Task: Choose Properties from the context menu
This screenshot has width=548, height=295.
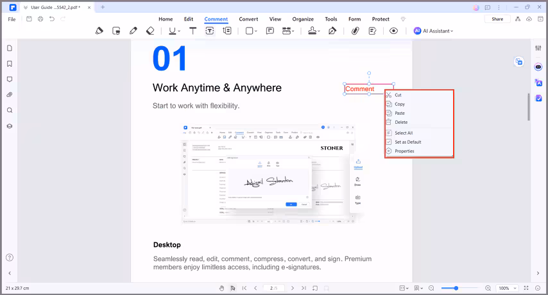Action: pyautogui.click(x=404, y=151)
